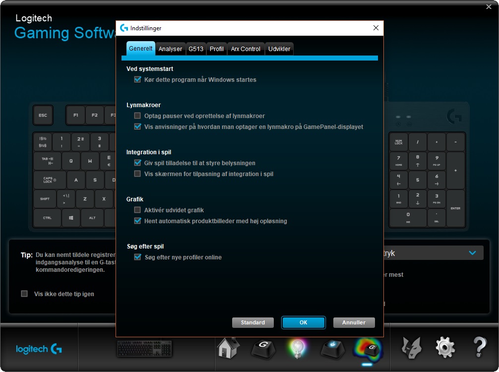Launch the Arx Control icon in bottom bar
Viewport: 499px width, 372px height.
coord(411,348)
